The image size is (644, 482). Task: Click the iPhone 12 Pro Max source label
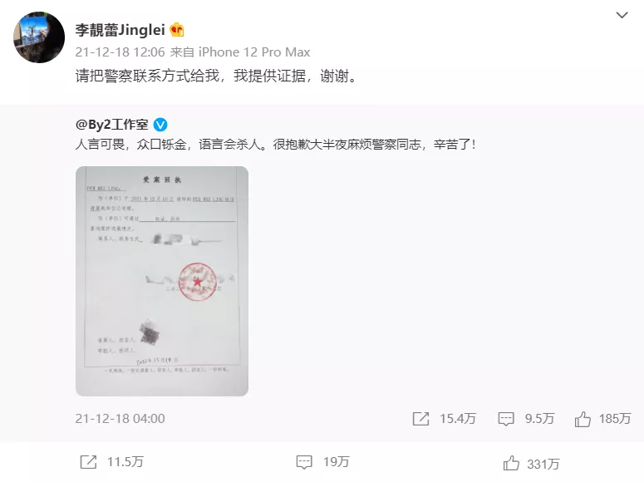coord(254,52)
